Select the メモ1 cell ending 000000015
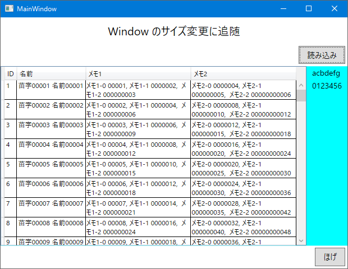The width and height of the screenshot is (348, 269). point(138,168)
